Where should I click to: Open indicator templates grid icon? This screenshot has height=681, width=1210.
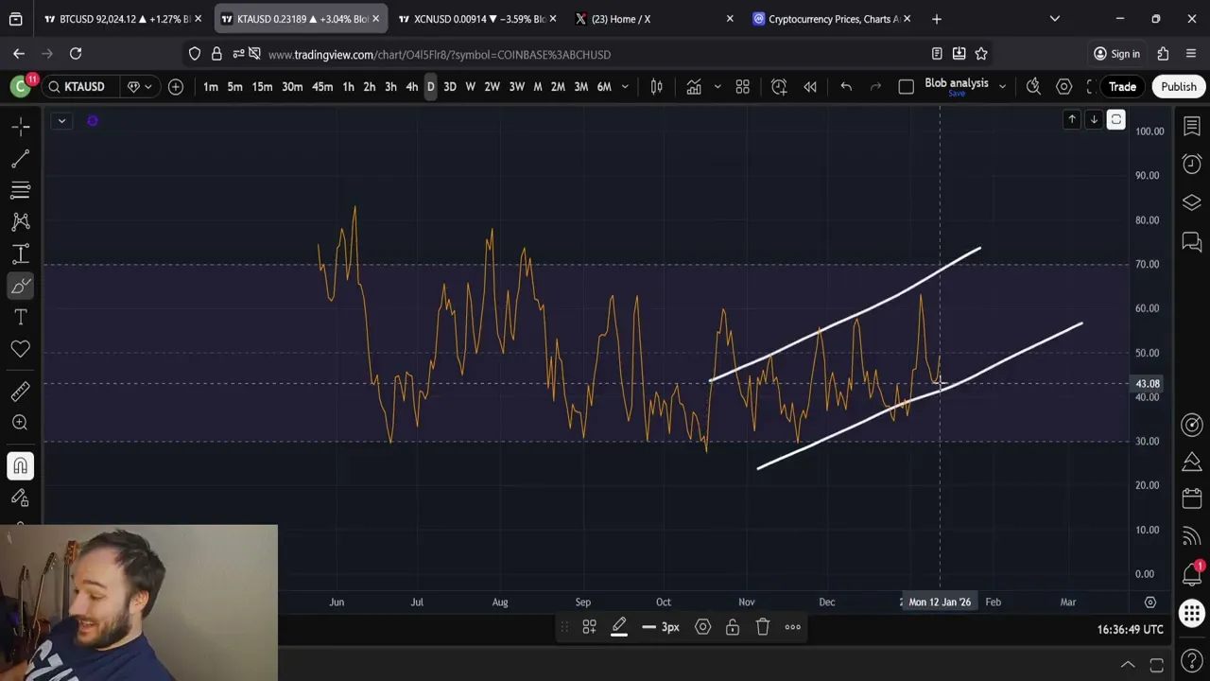tap(743, 87)
